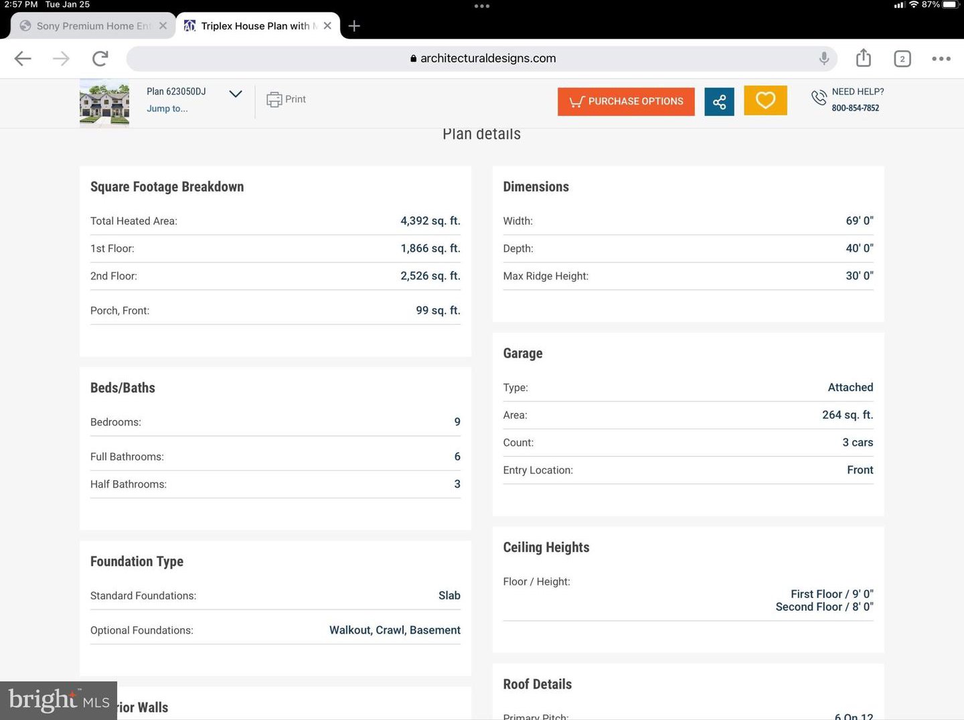Reload the page with refresh icon

click(100, 59)
